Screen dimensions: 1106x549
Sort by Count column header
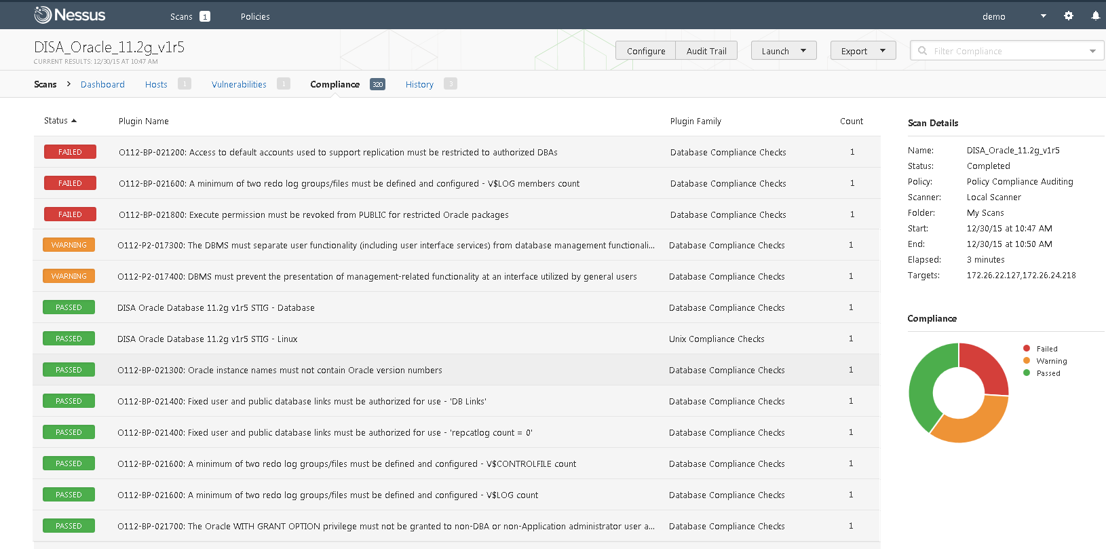[852, 121]
